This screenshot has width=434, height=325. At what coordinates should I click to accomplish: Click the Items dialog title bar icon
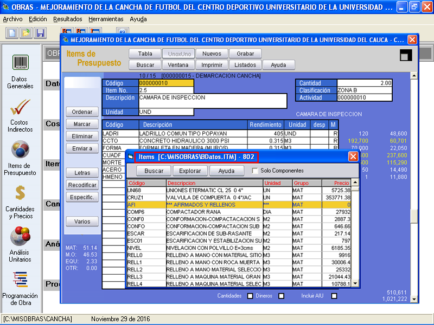tap(131, 157)
